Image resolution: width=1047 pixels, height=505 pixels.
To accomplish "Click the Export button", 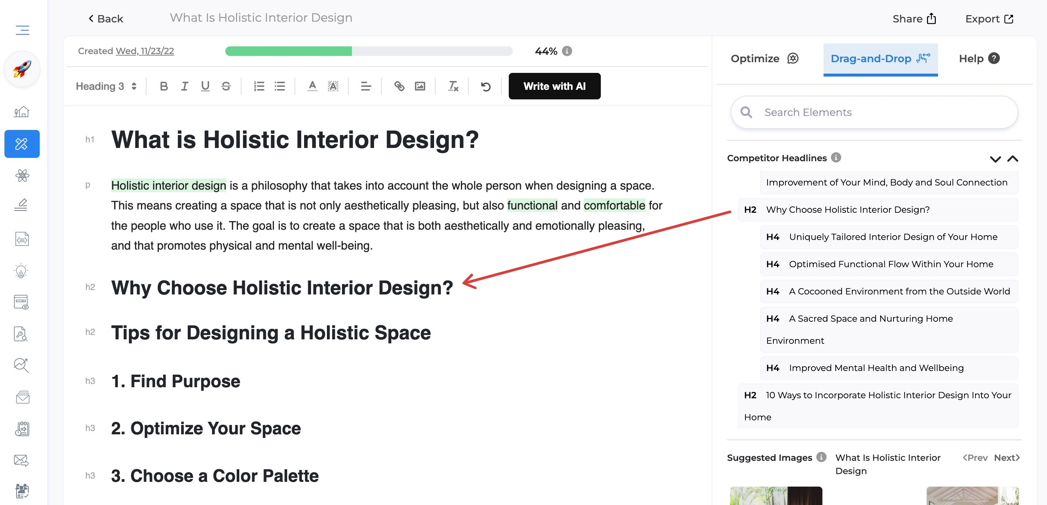I will pos(989,19).
